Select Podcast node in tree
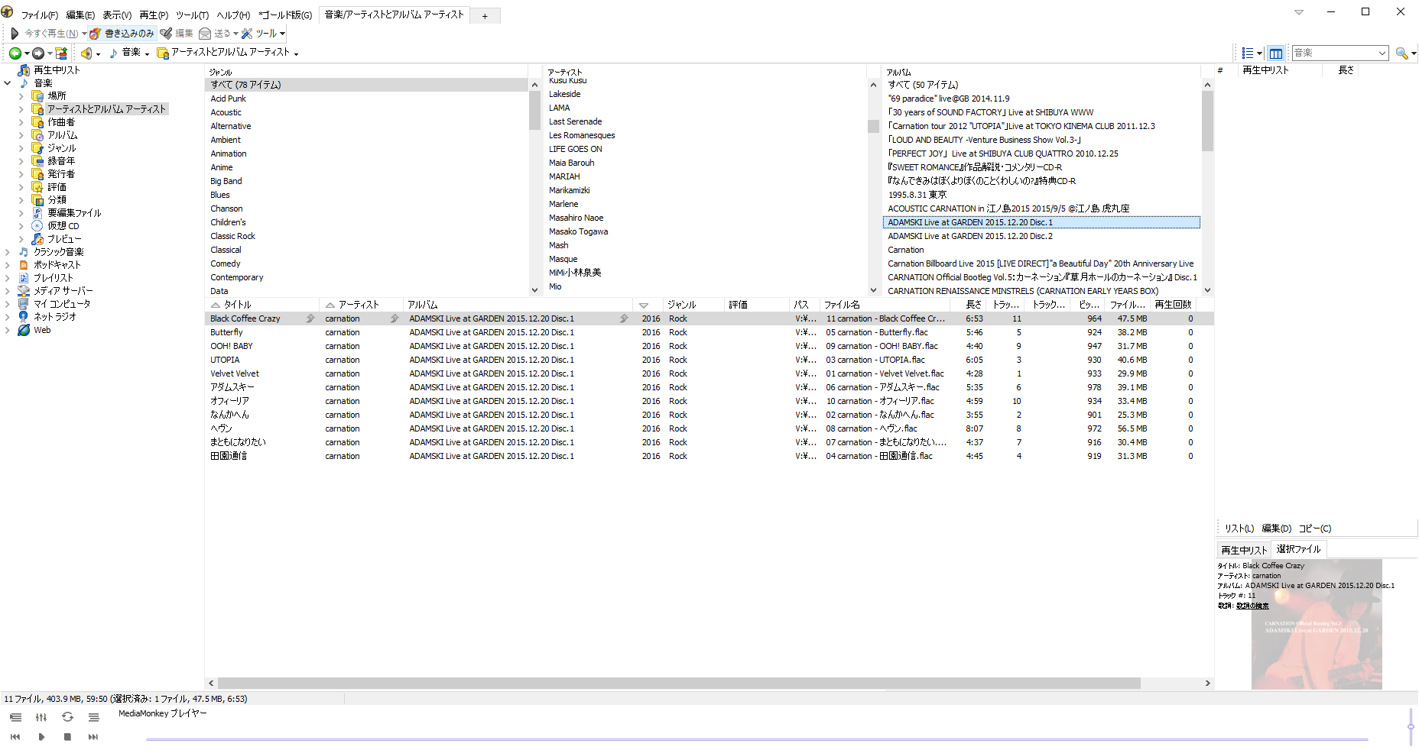Screen dimensions: 1419x750 [x=57, y=265]
